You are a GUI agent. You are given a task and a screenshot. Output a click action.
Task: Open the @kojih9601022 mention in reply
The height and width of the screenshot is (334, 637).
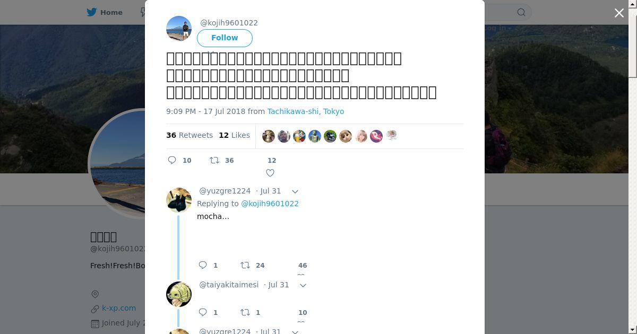270,204
